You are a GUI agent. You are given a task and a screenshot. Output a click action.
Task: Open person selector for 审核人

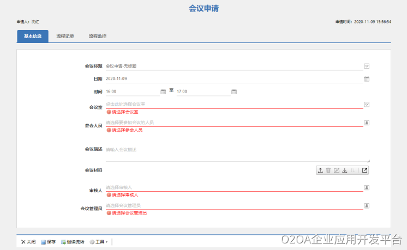tap(367, 187)
